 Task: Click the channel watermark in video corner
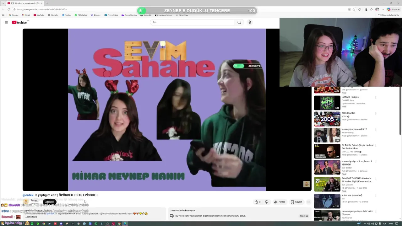(x=306, y=184)
